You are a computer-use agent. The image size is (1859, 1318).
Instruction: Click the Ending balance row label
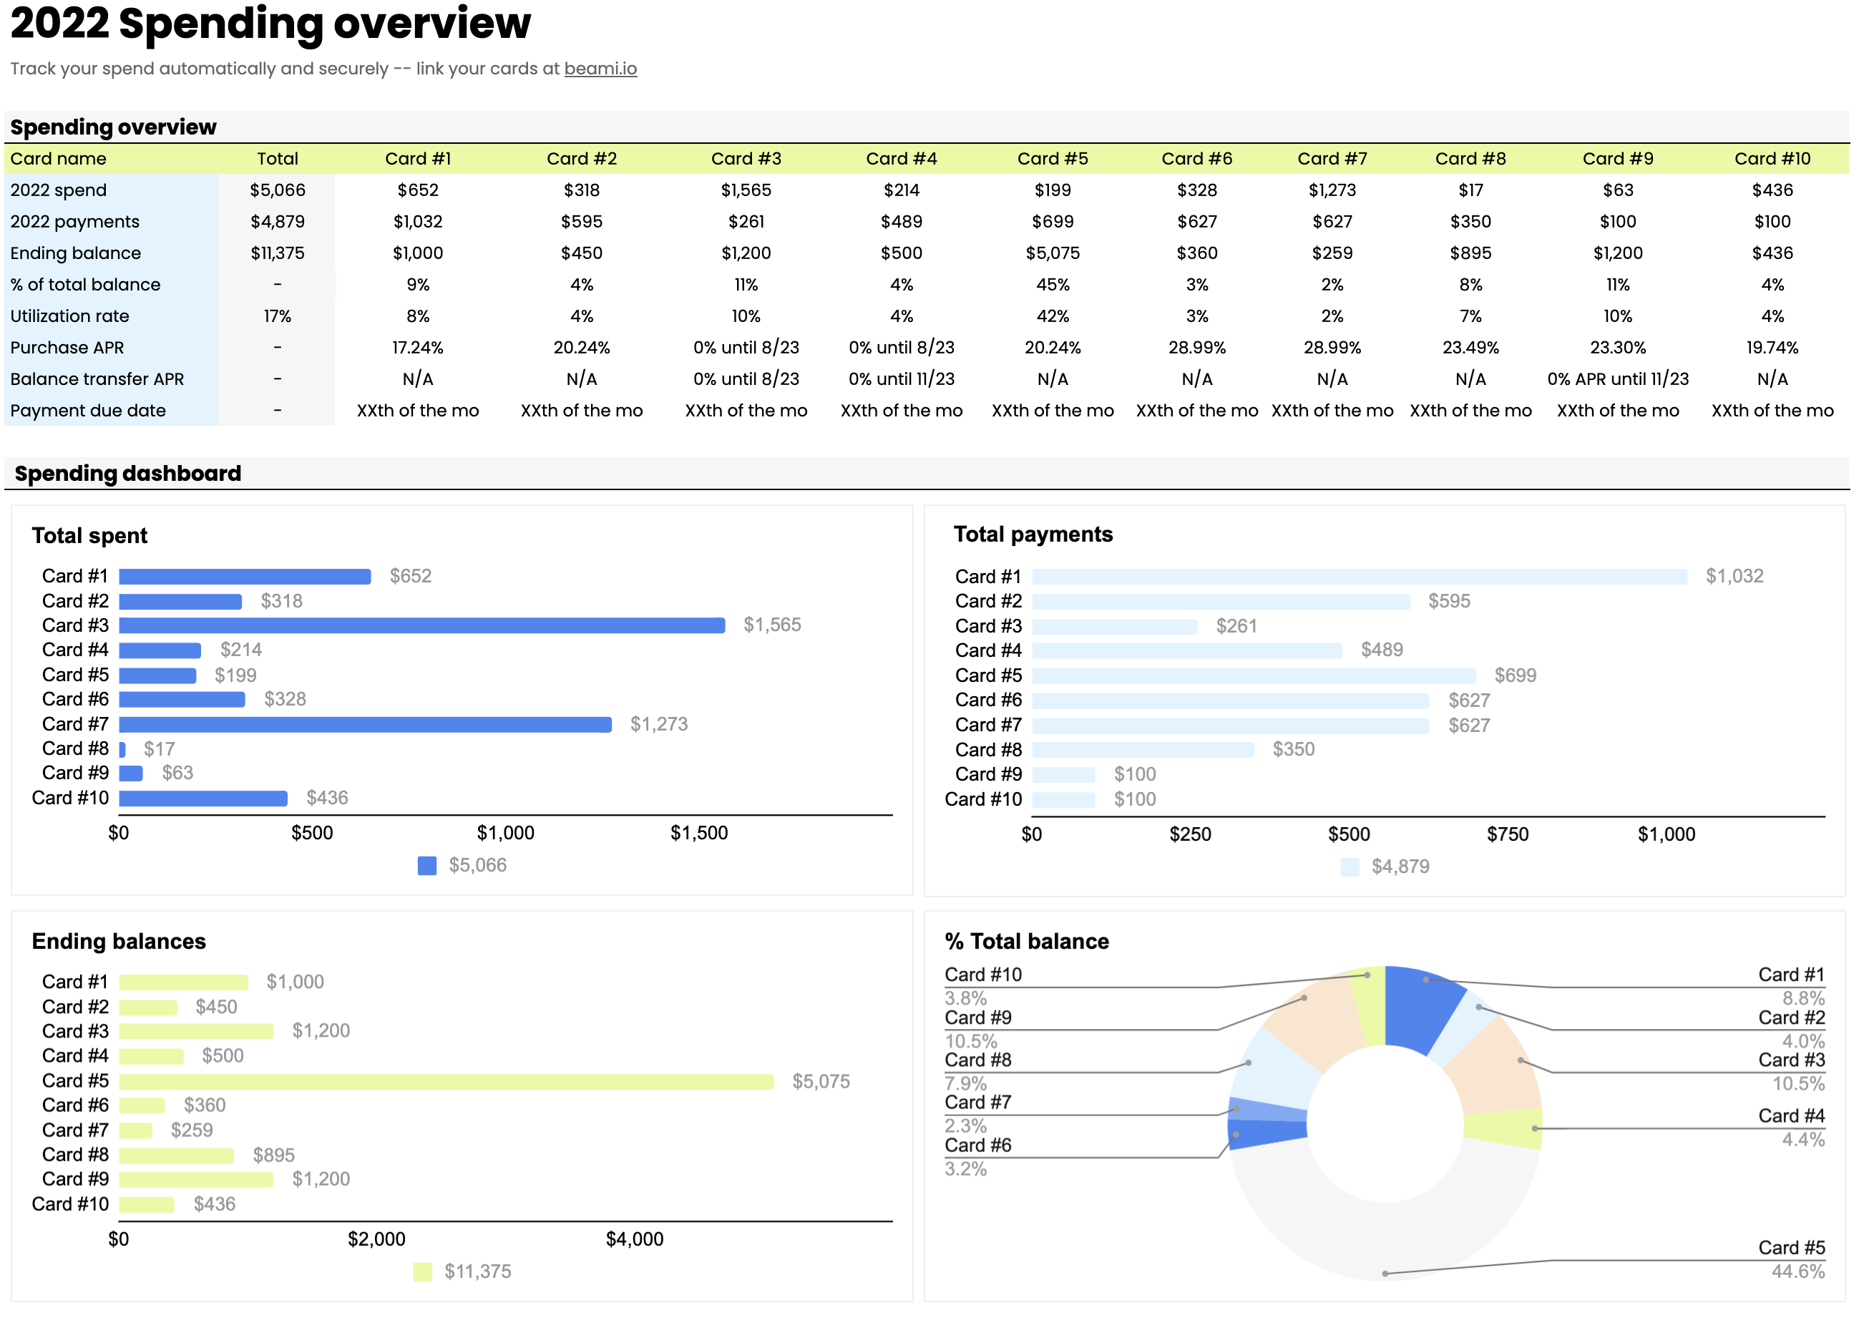(x=75, y=253)
